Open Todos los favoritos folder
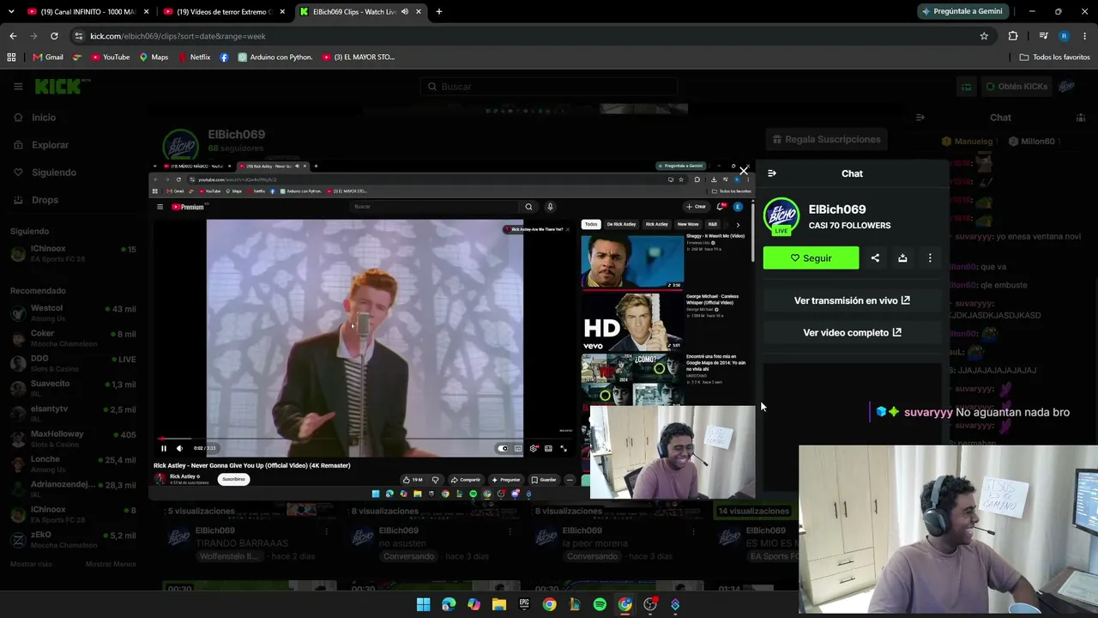1098x618 pixels. pyautogui.click(x=1054, y=58)
